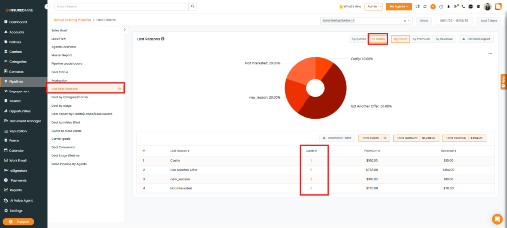Click the Smart Search magnifier icon
The height and width of the screenshot is (228, 507).
[193, 6]
